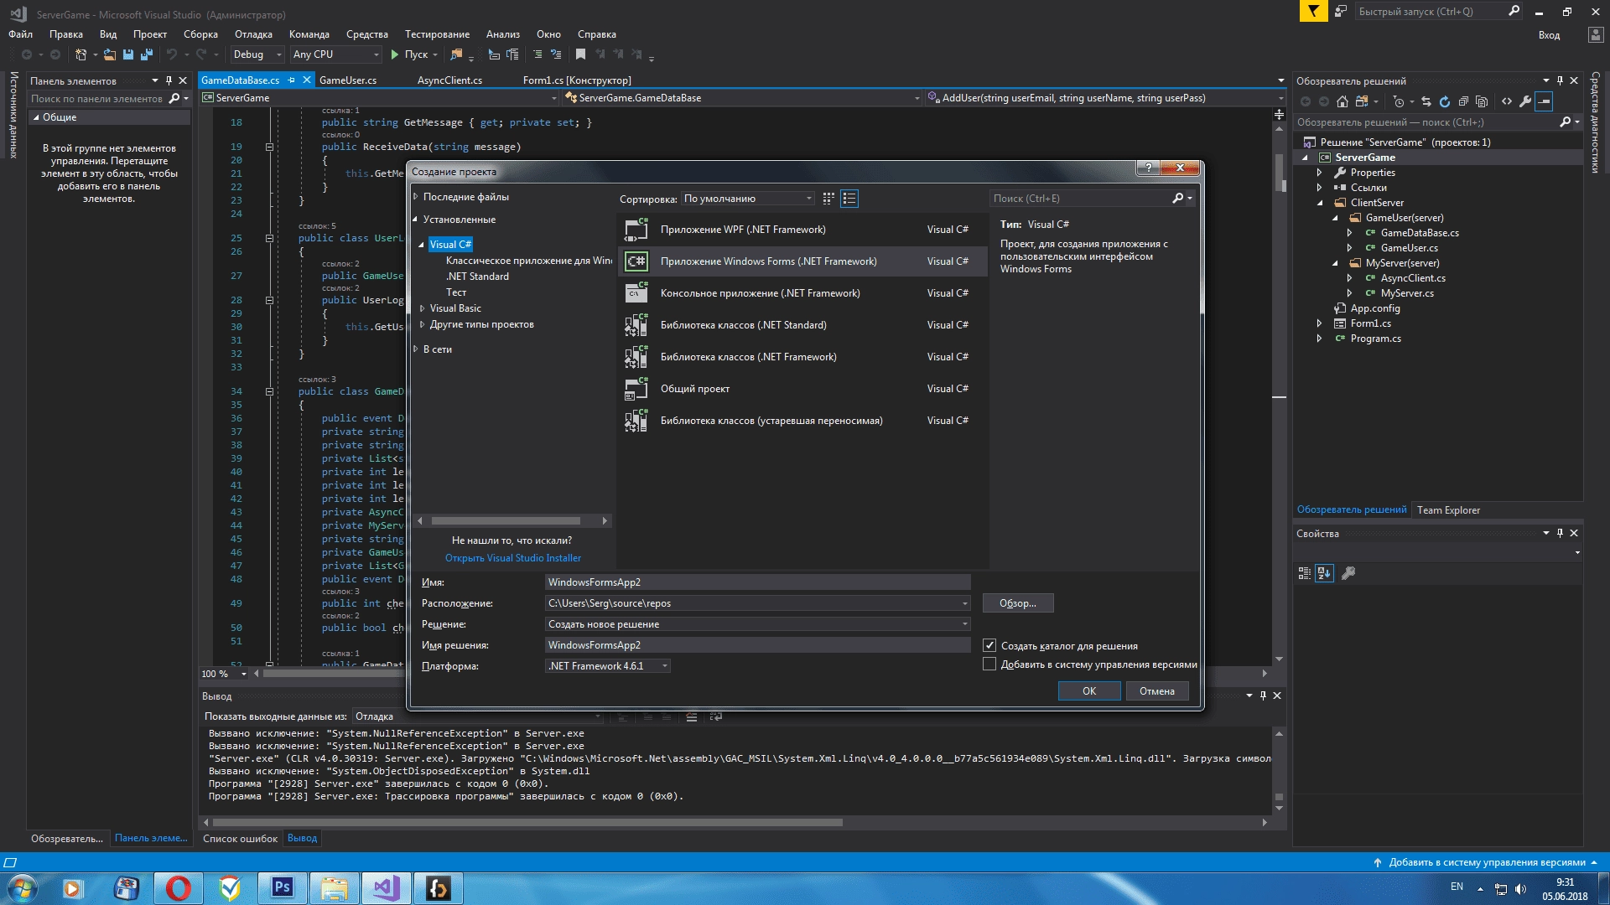The height and width of the screenshot is (905, 1610).
Task: Click 'Добавить в систему управления версиями' in status bar
Action: 1486,862
